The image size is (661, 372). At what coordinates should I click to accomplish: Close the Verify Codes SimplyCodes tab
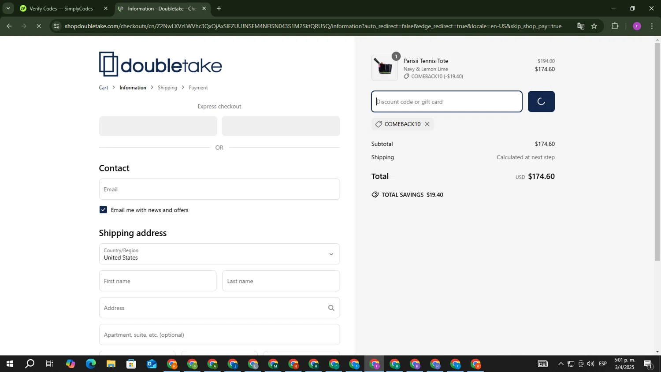(106, 8)
